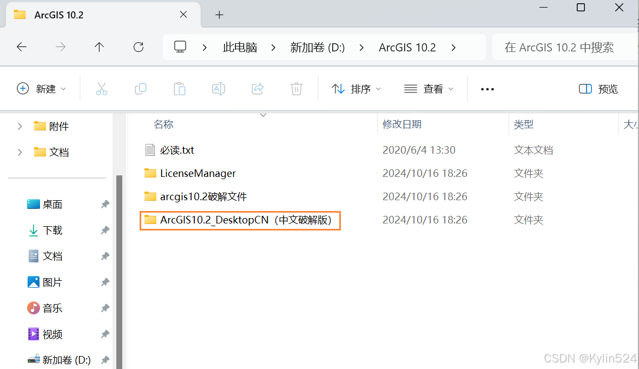
Task: Click the Rename icon
Action: click(219, 89)
